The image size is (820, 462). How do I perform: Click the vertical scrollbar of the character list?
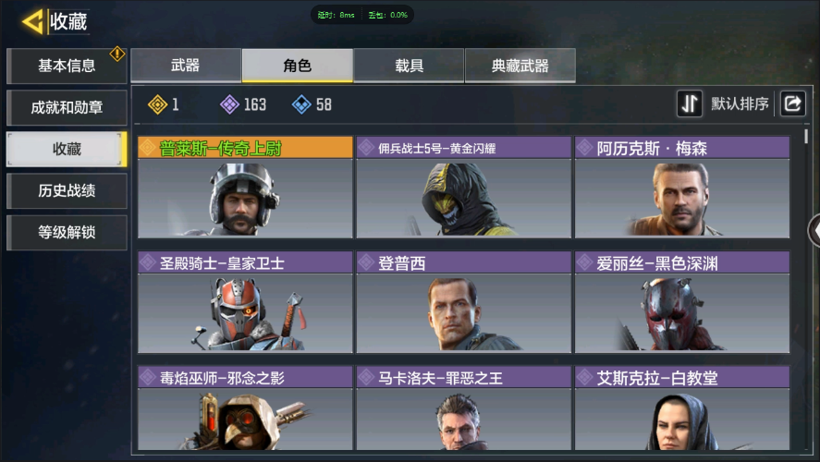(x=806, y=136)
